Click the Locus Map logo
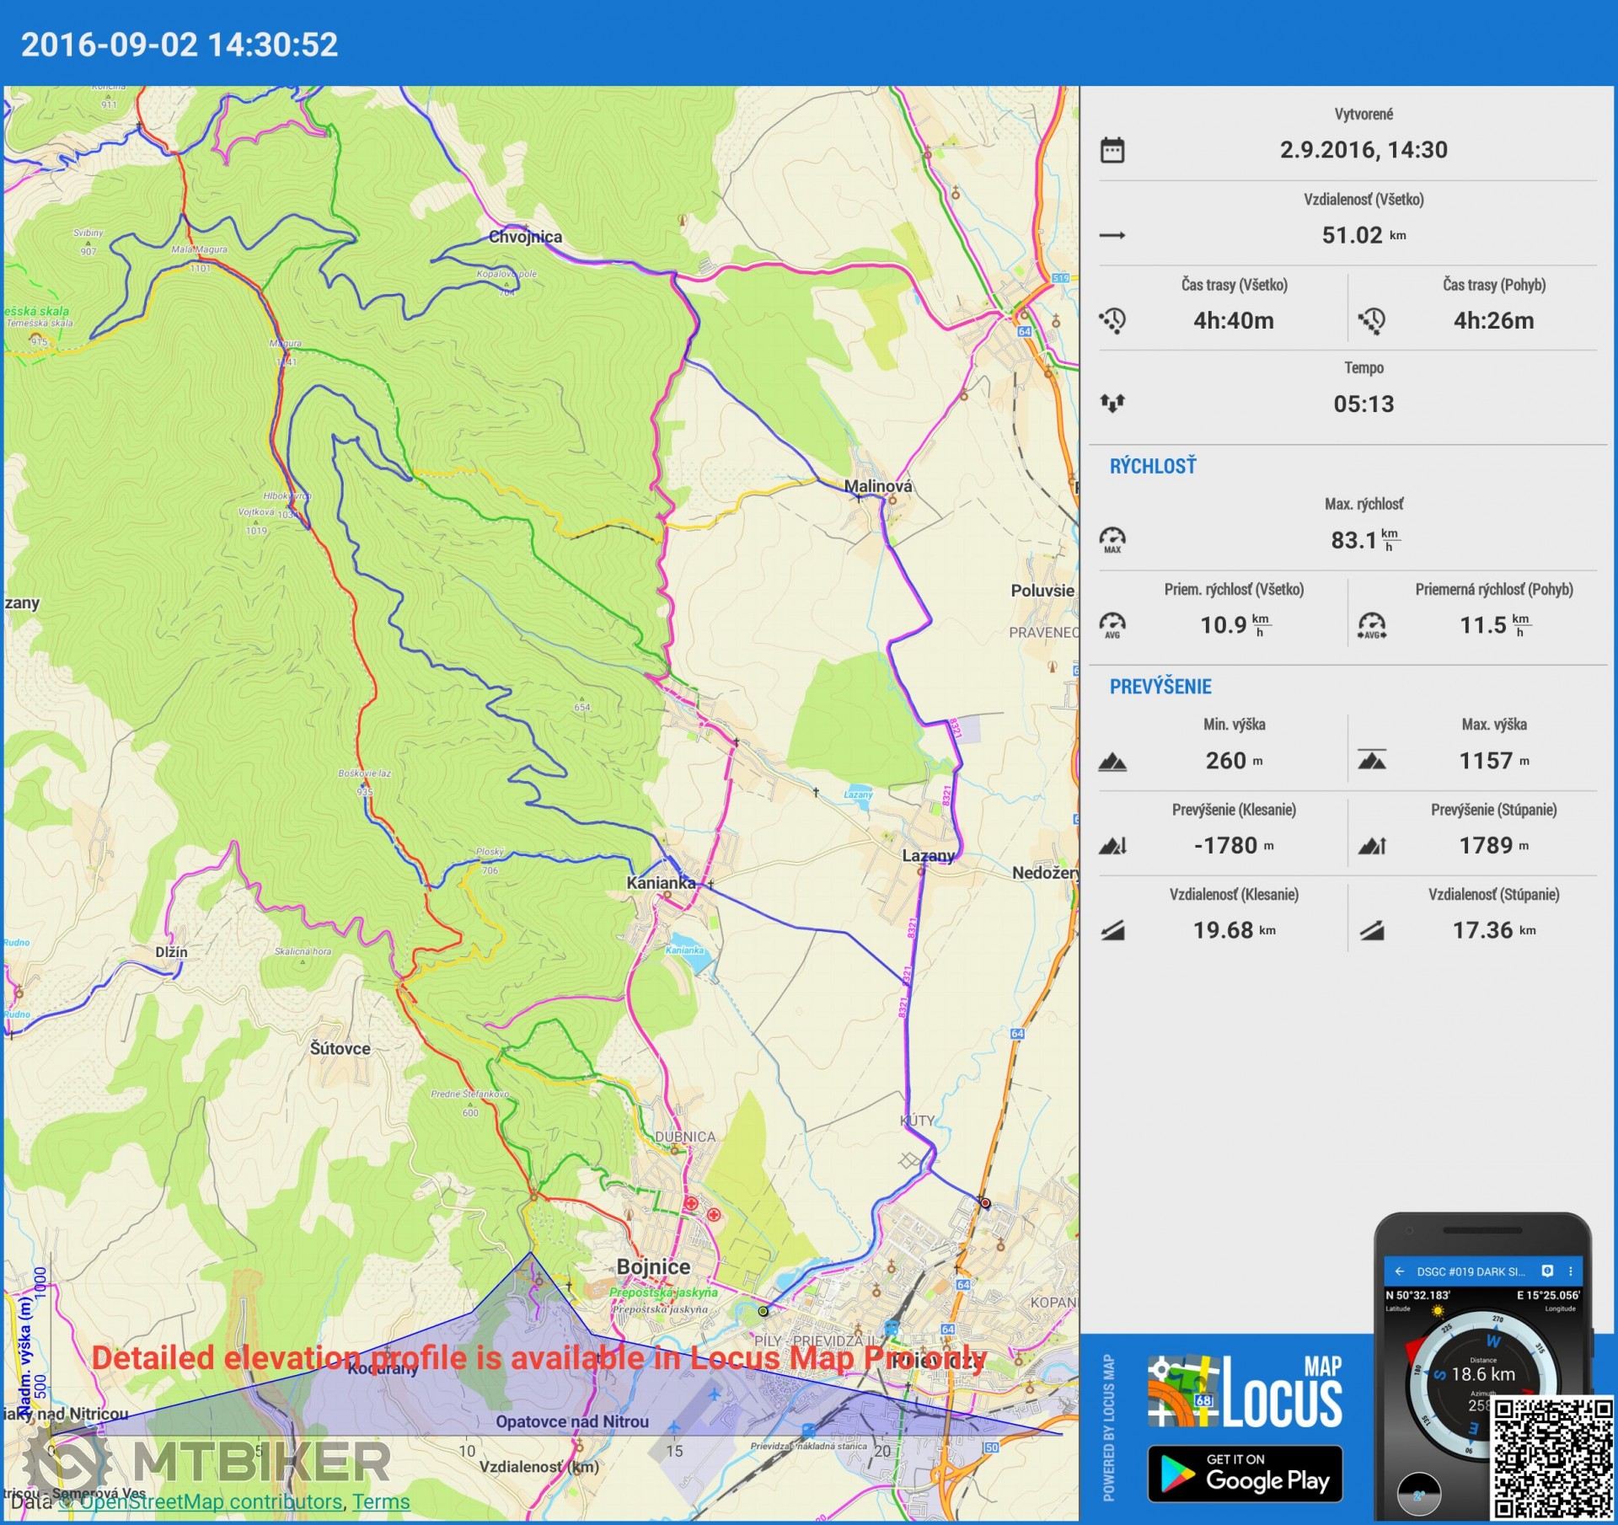This screenshot has height=1525, width=1618. coord(1245,1391)
